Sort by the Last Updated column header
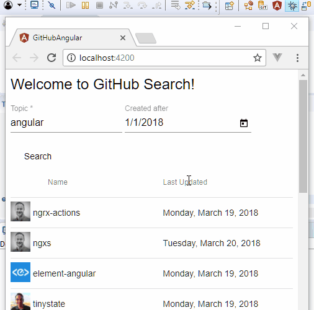This screenshot has width=314, height=310. click(185, 182)
